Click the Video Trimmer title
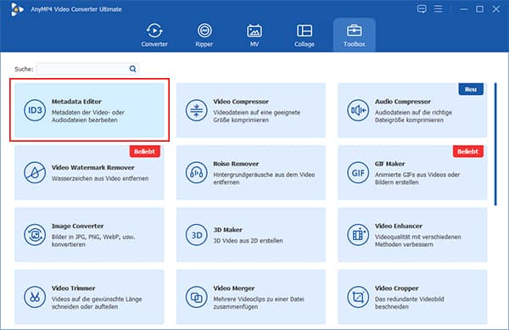 pyautogui.click(x=73, y=288)
